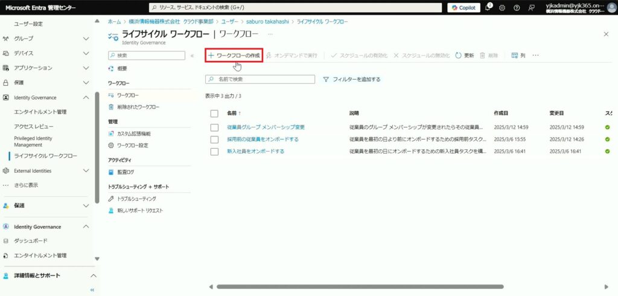The width and height of the screenshot is (618, 296).
Task: Expand the デバイス sidebar section
Action: (x=86, y=53)
